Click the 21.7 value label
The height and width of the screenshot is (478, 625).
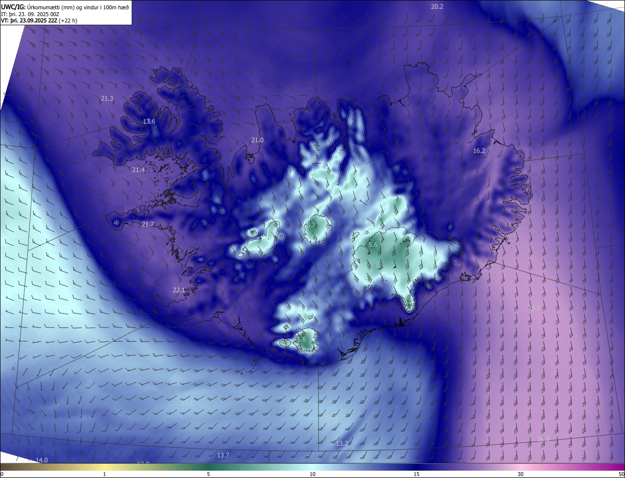148,224
